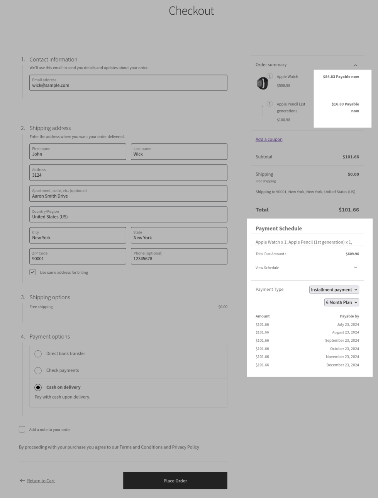This screenshot has width=378, height=498.
Task: Open the 6 Month Plan dropdown
Action: point(341,302)
